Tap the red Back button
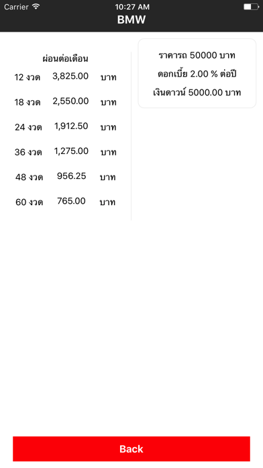Screen dimensions: 263x468 click(x=131, y=449)
